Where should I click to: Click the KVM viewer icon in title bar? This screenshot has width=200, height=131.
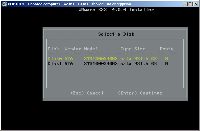point(4,4)
